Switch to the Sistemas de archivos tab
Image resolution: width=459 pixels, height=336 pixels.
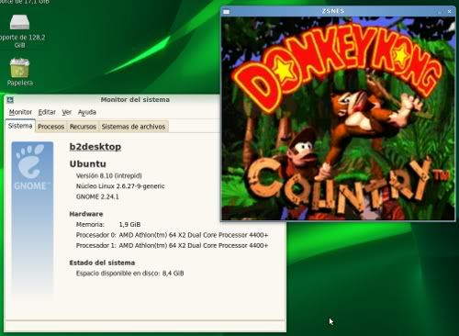pyautogui.click(x=133, y=127)
